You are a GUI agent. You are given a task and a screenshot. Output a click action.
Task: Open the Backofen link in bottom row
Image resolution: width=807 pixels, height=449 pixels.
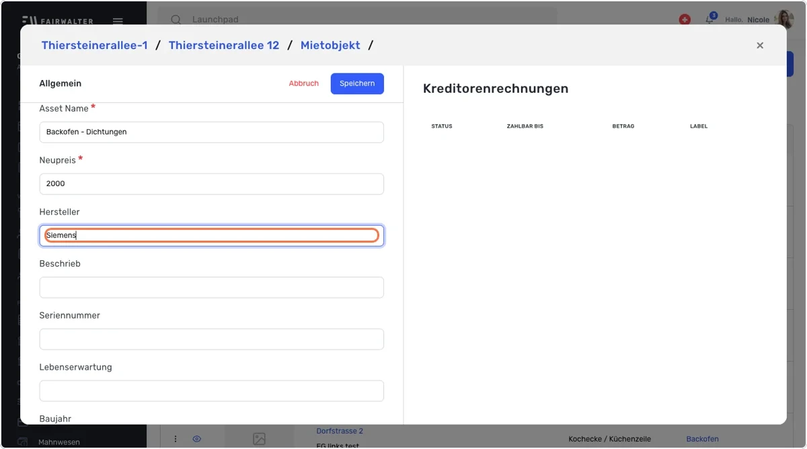coord(702,439)
